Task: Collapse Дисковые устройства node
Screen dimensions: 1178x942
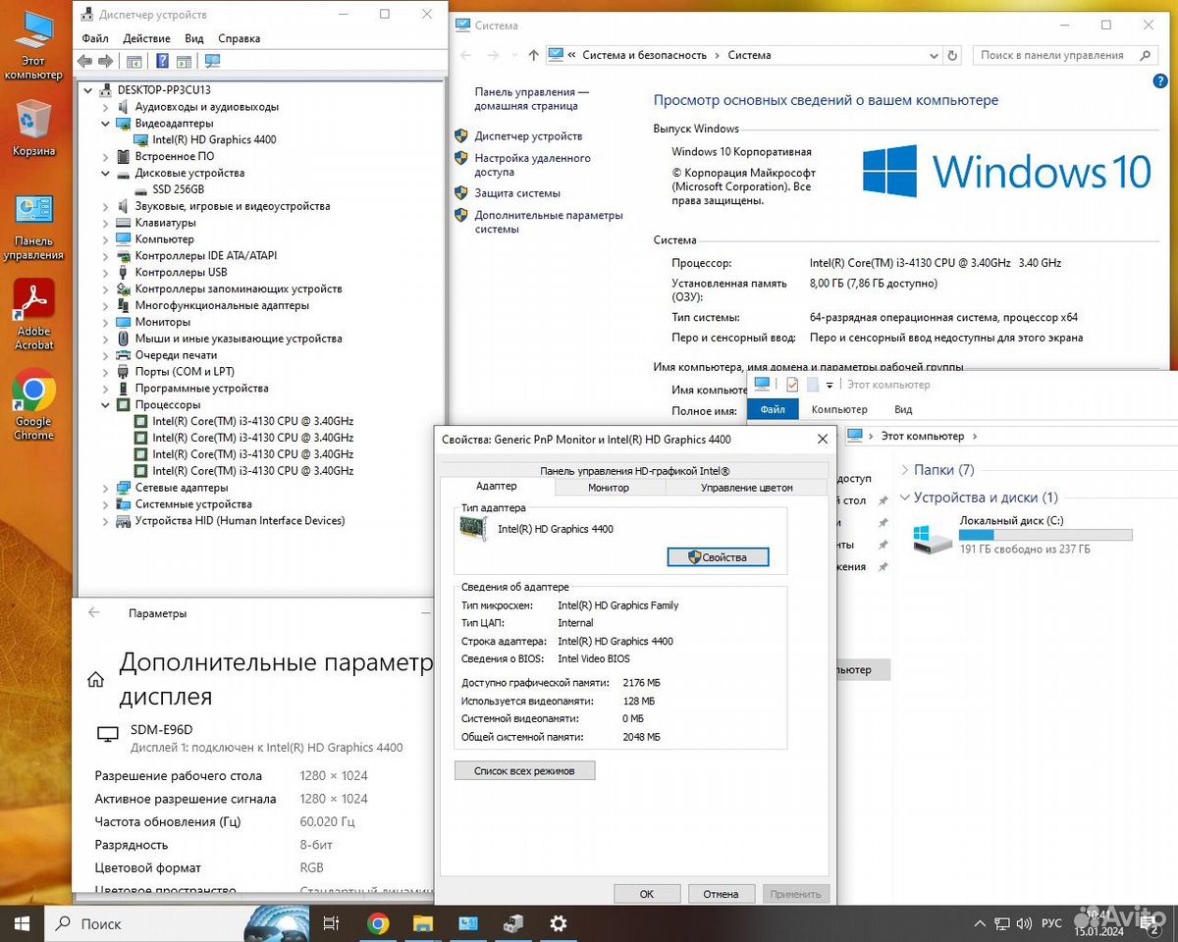Action: point(105,173)
